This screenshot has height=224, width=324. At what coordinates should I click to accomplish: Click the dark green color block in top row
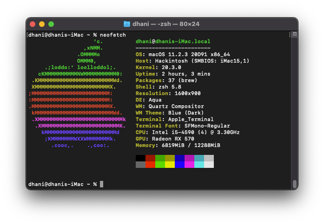pos(160,158)
